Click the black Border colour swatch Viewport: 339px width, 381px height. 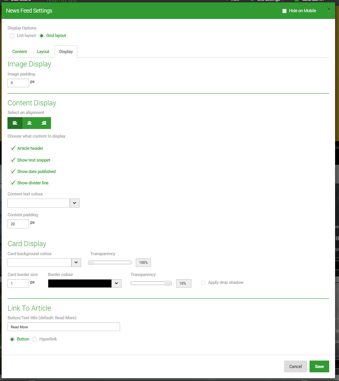click(80, 283)
